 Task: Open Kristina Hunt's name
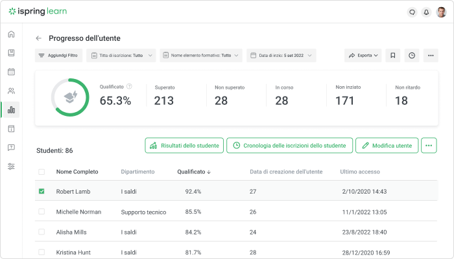coord(73,252)
